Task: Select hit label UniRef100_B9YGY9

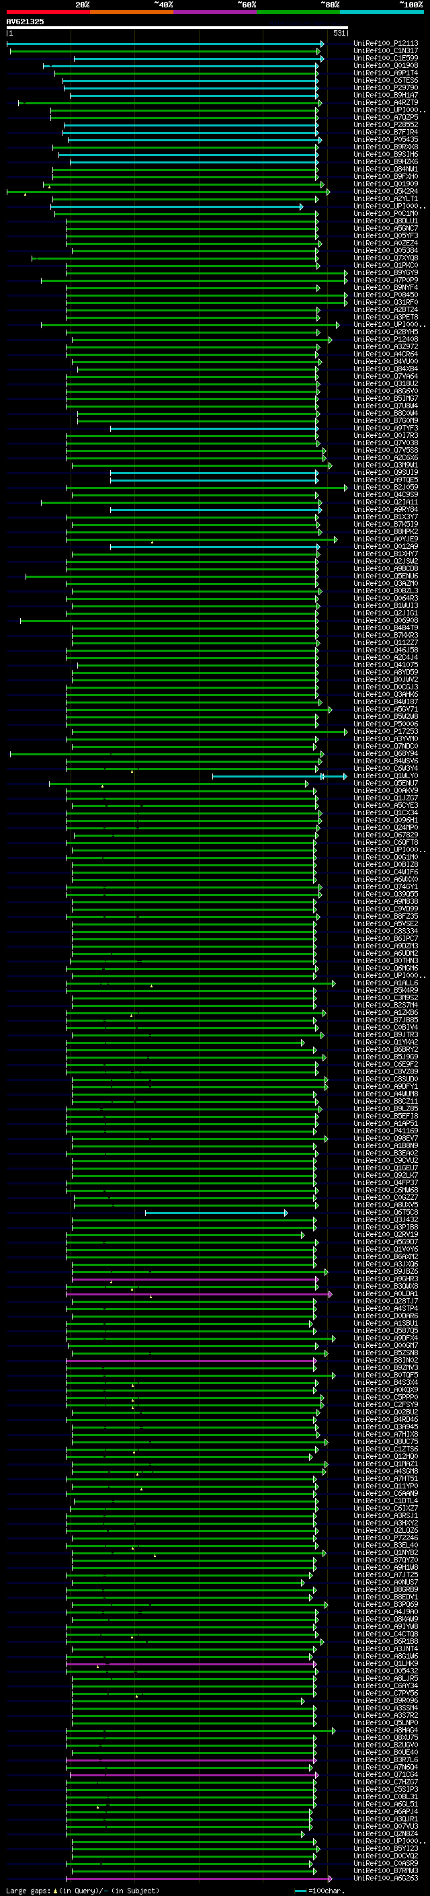Action: tap(386, 273)
